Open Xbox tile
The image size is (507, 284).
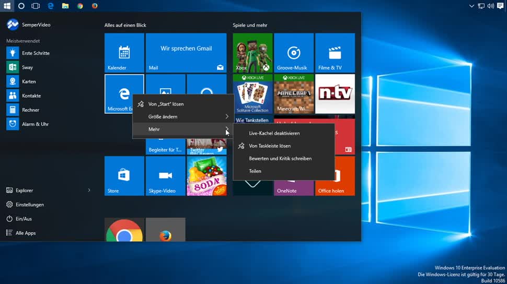pos(252,53)
